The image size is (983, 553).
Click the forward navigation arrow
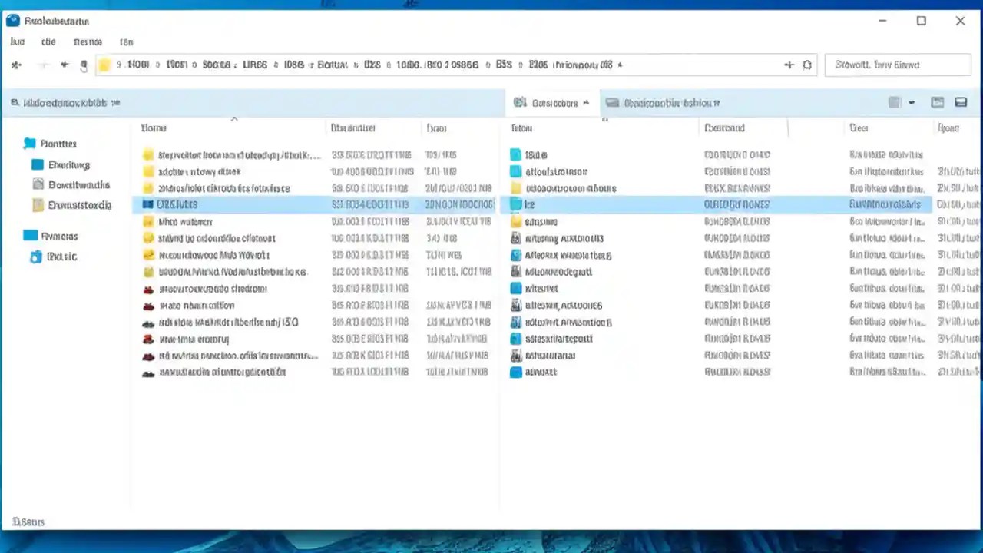pyautogui.click(x=44, y=65)
